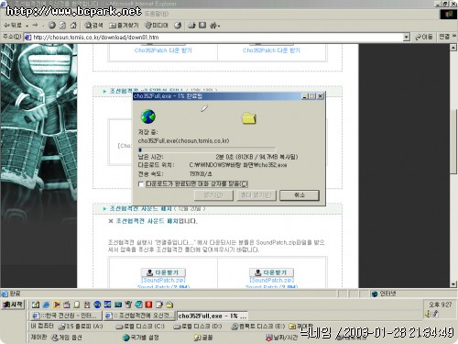This screenshot has width=458, height=344.
Task: Stop page loading in the IE toolbar
Action: coord(52,26)
